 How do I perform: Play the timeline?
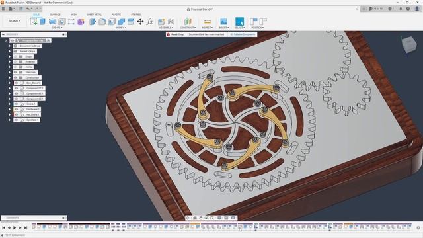tap(15, 228)
